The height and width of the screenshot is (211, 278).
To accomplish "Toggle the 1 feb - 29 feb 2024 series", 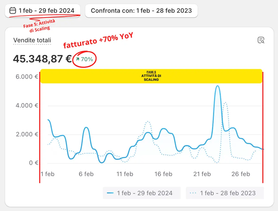I will click(x=142, y=193).
